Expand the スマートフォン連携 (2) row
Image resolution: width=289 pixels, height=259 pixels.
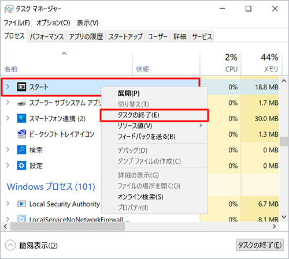click(8, 118)
